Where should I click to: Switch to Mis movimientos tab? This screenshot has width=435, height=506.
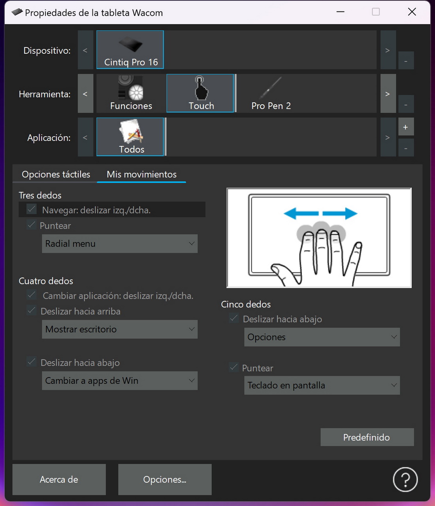[x=141, y=174]
